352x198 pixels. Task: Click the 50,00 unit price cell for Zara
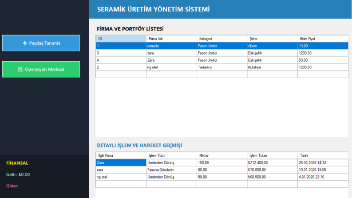click(x=323, y=60)
